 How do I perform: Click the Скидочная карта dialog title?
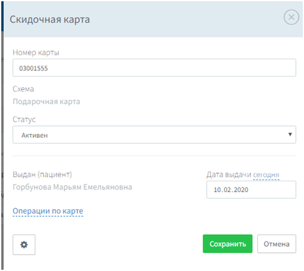tap(50, 20)
